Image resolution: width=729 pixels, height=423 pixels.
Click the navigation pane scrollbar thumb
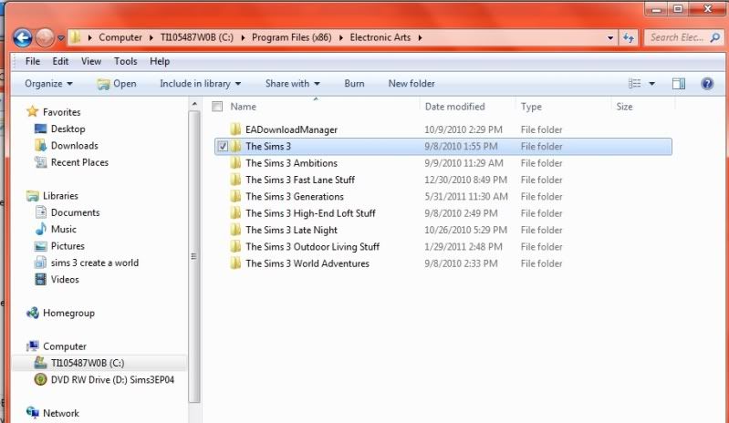pos(194,256)
